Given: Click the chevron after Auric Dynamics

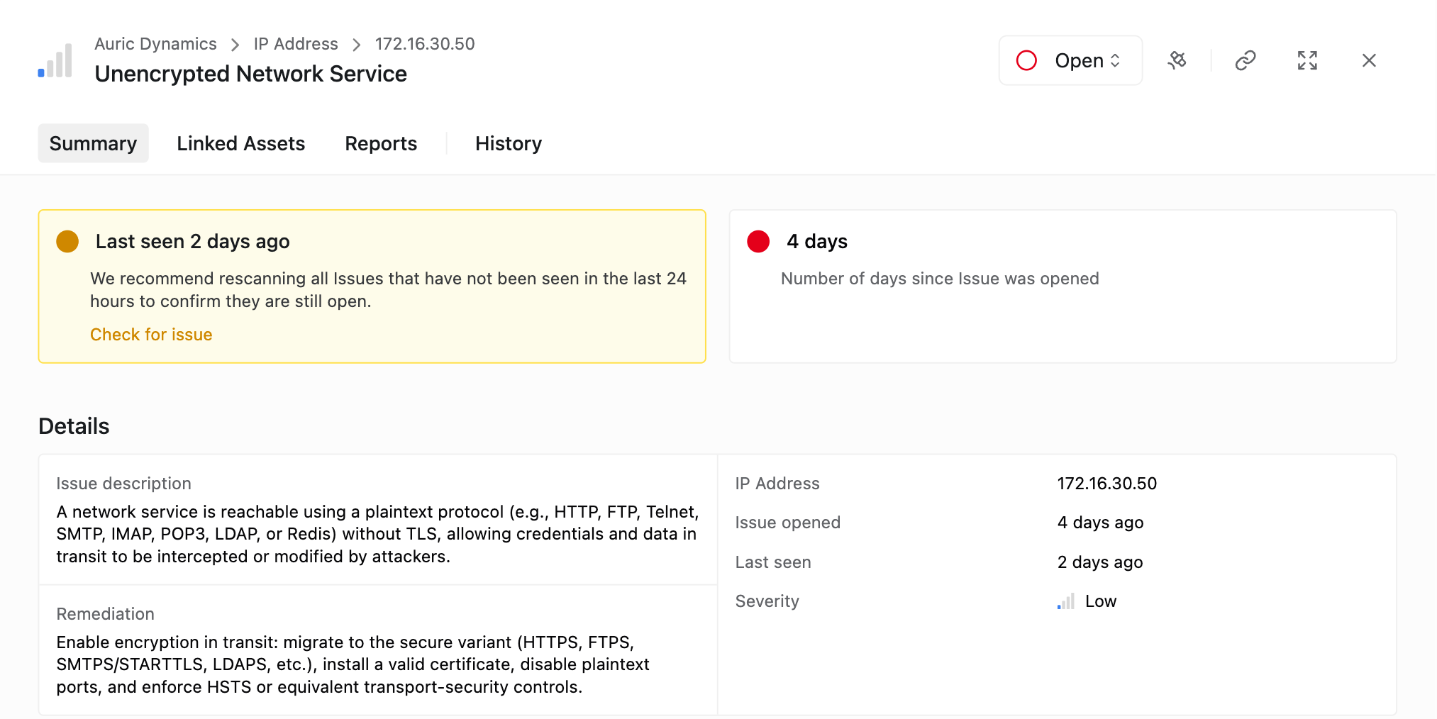Looking at the screenshot, I should (x=235, y=45).
